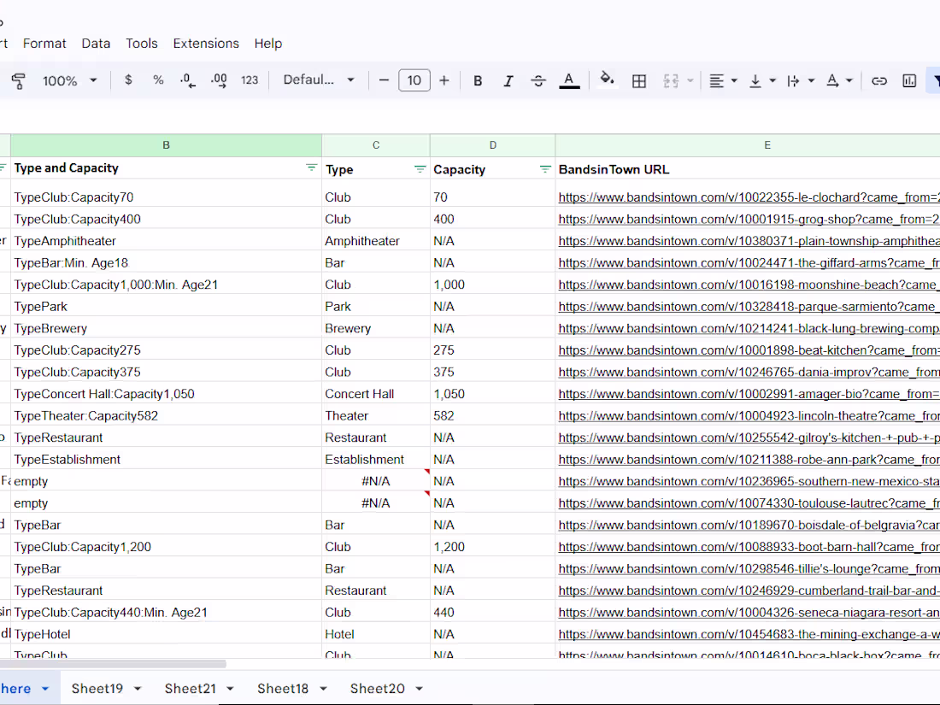Format selection as currency
940x705 pixels.
click(128, 80)
